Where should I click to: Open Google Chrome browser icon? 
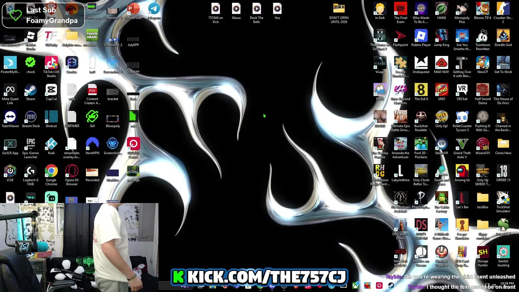[x=51, y=176]
